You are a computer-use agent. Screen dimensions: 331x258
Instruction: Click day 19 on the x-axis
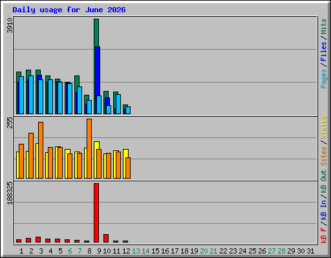click(194, 251)
